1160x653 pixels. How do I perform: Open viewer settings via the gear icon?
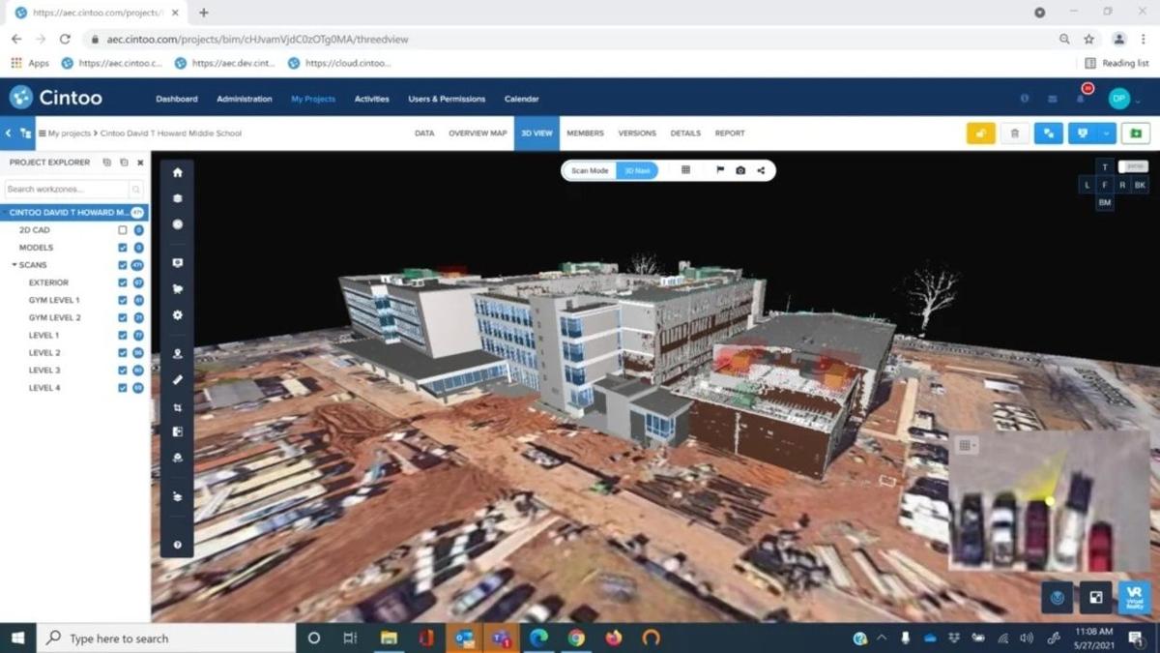click(x=177, y=314)
